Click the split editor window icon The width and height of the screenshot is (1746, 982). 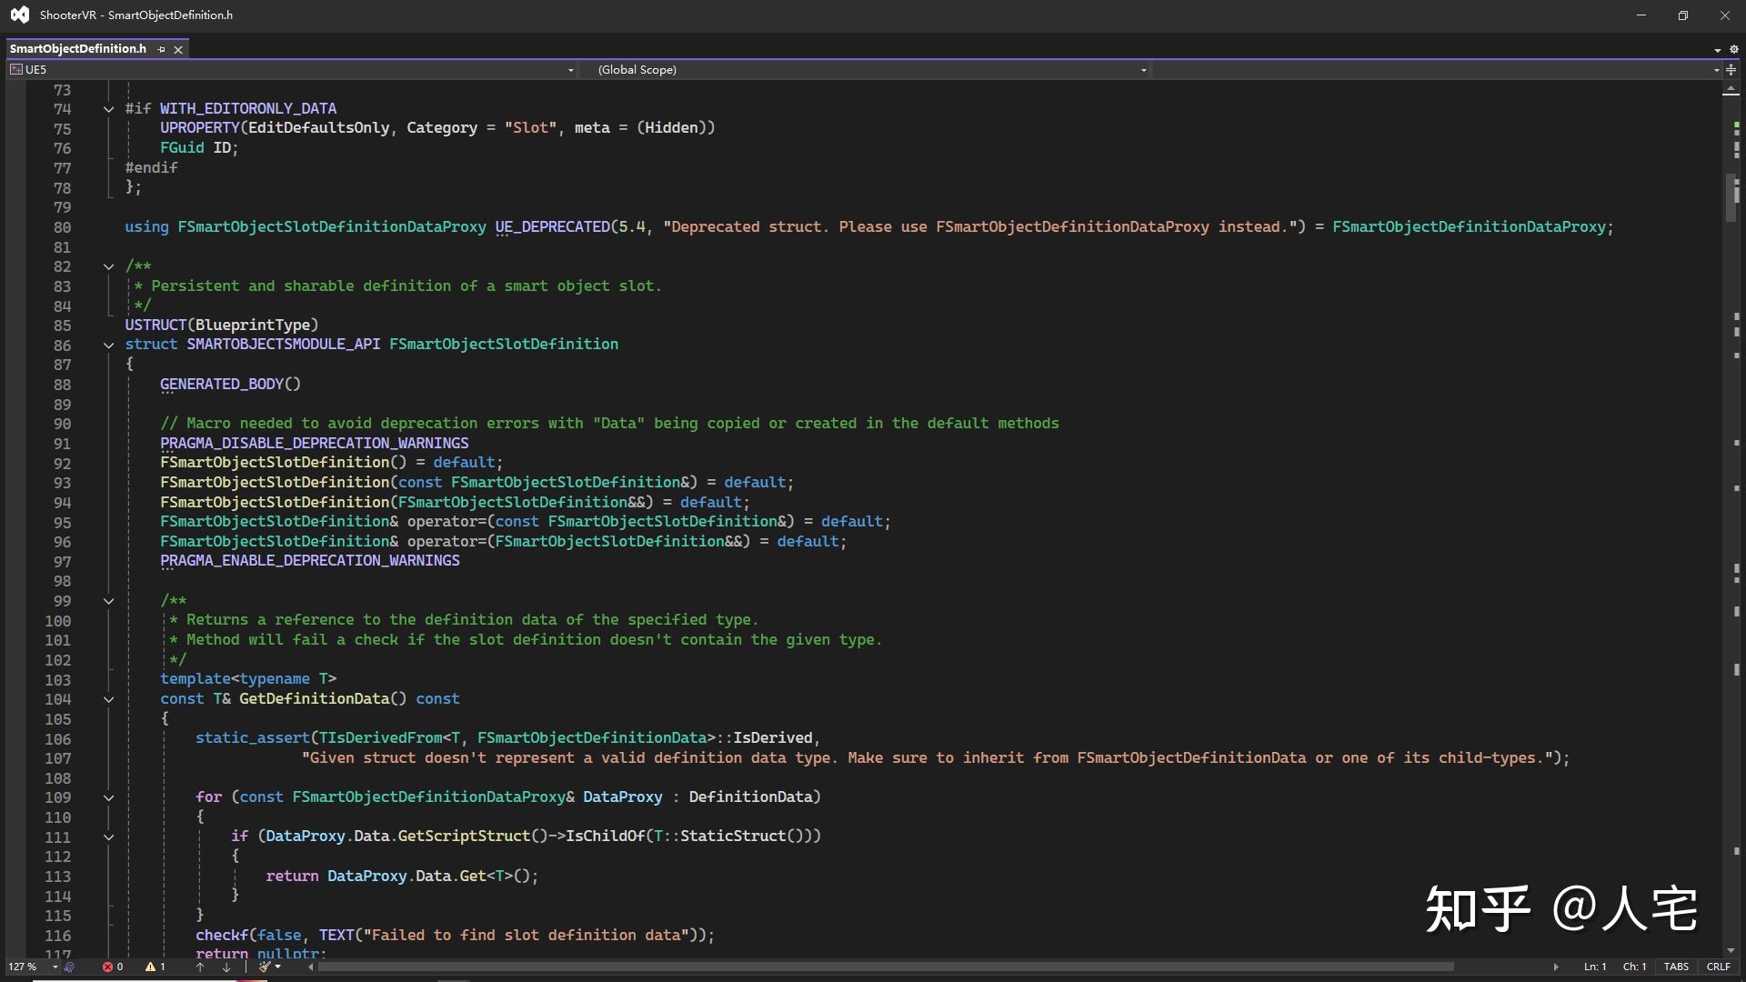coord(1731,69)
